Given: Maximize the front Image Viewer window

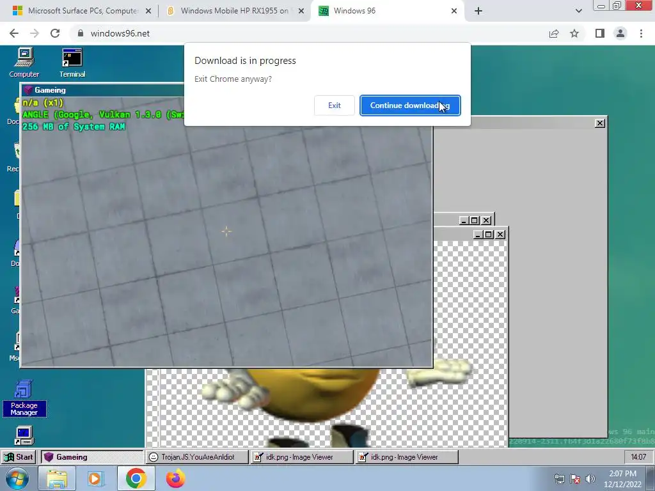Looking at the screenshot, I should [488, 235].
